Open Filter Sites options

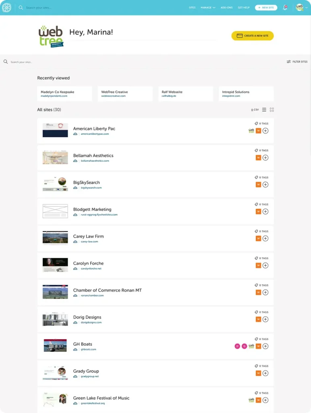click(x=297, y=62)
